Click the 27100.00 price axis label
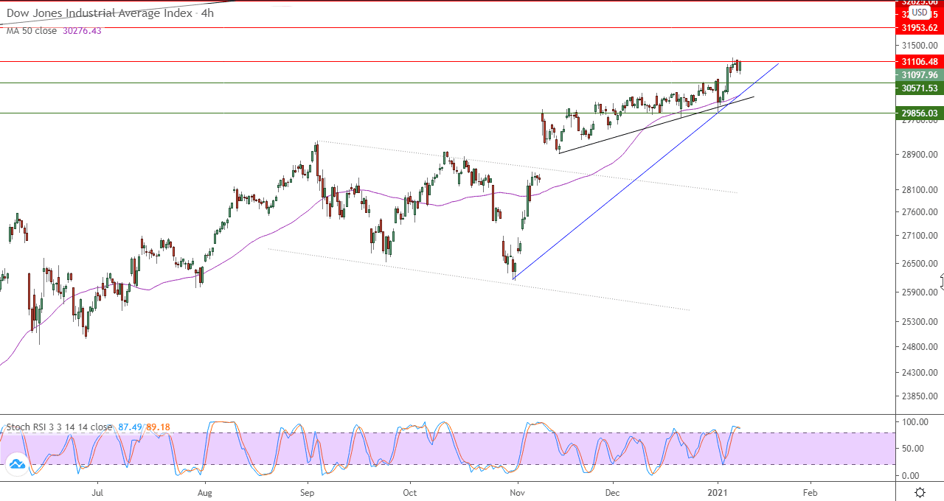Image resolution: width=944 pixels, height=501 pixels. [919, 236]
